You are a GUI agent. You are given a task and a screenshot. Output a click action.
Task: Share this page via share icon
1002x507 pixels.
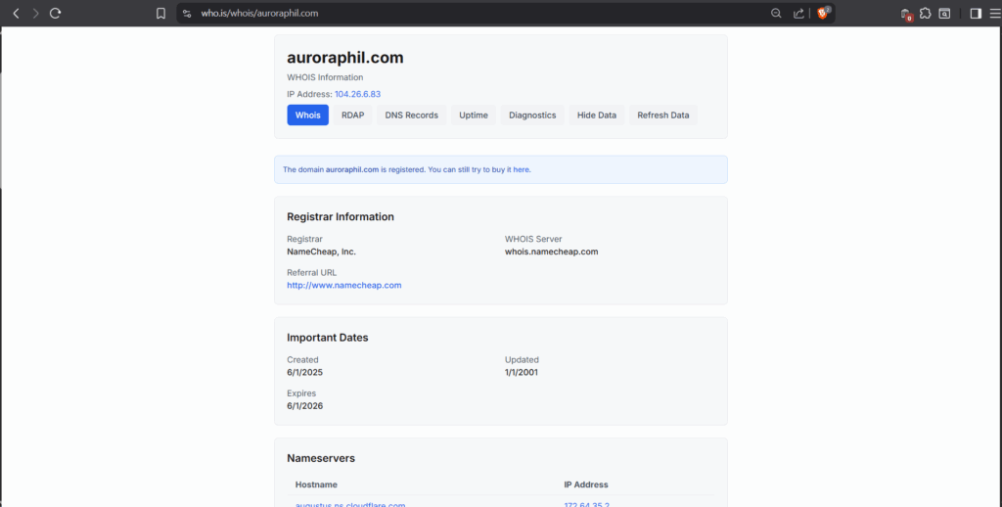pos(798,13)
